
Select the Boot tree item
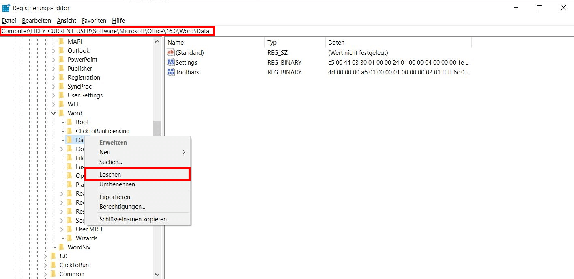coord(82,122)
